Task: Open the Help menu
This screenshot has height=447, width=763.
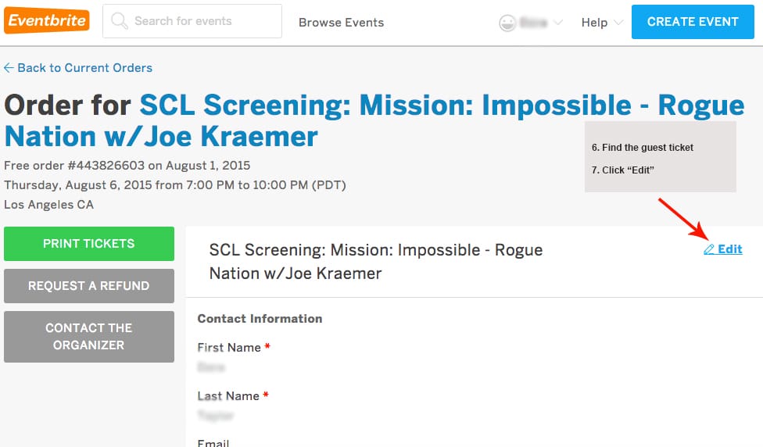Action: click(x=594, y=23)
